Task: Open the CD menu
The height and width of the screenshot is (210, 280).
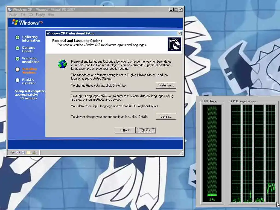Action: [x=31, y=15]
